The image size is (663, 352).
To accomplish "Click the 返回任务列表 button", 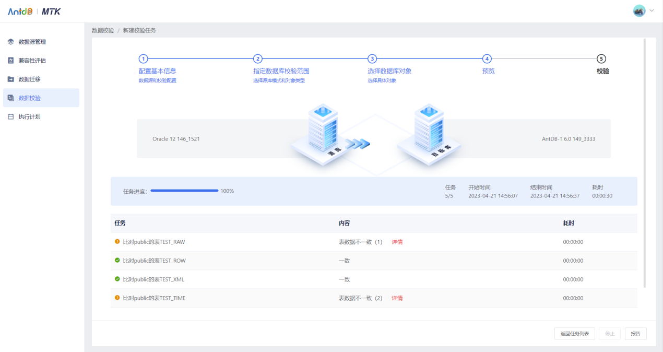I will [x=574, y=333].
